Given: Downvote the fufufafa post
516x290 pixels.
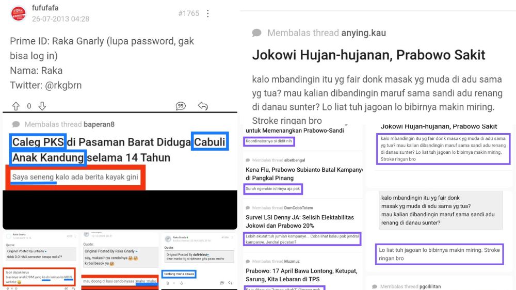Looking at the screenshot, I should [42, 106].
